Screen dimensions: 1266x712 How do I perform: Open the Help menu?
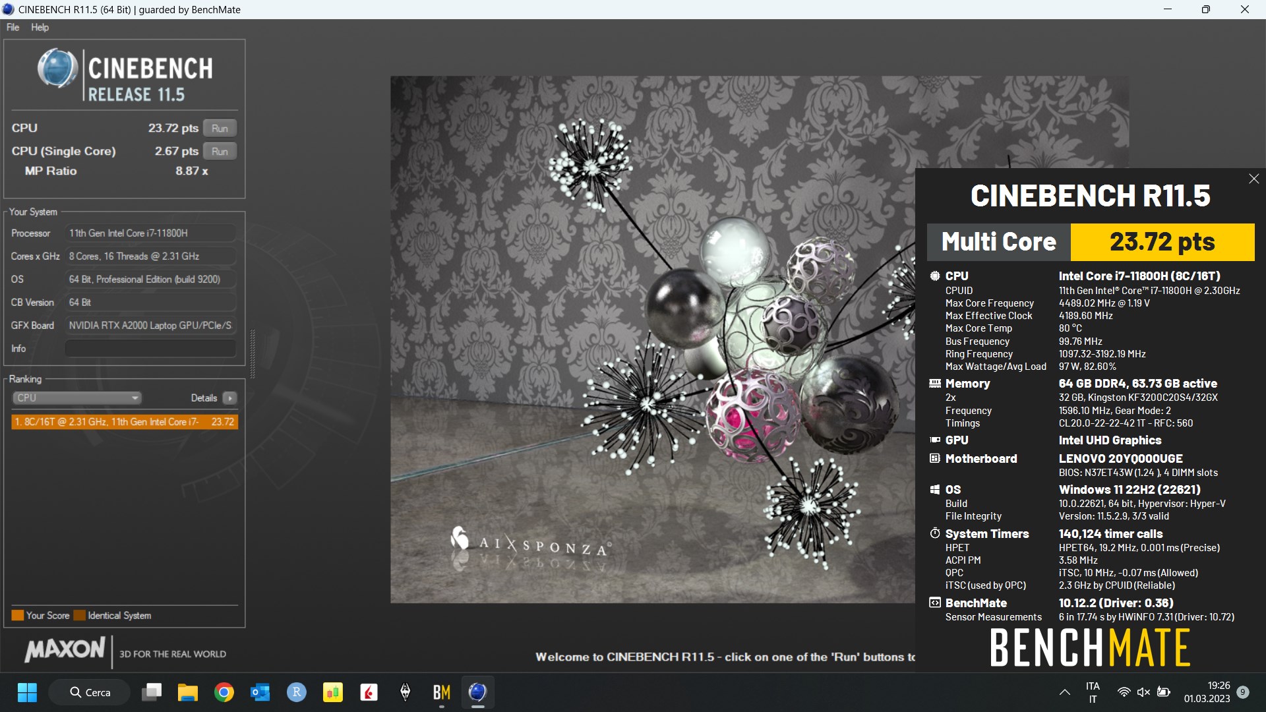click(x=40, y=27)
